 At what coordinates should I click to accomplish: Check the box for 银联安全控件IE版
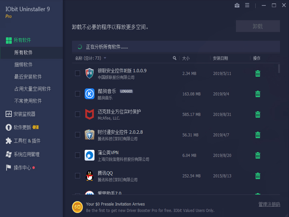click(x=78, y=73)
